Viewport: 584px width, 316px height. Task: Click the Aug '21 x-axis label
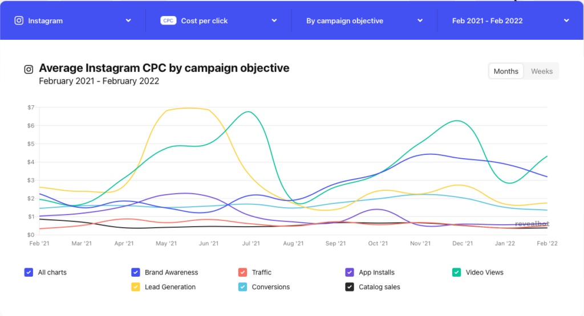(293, 244)
